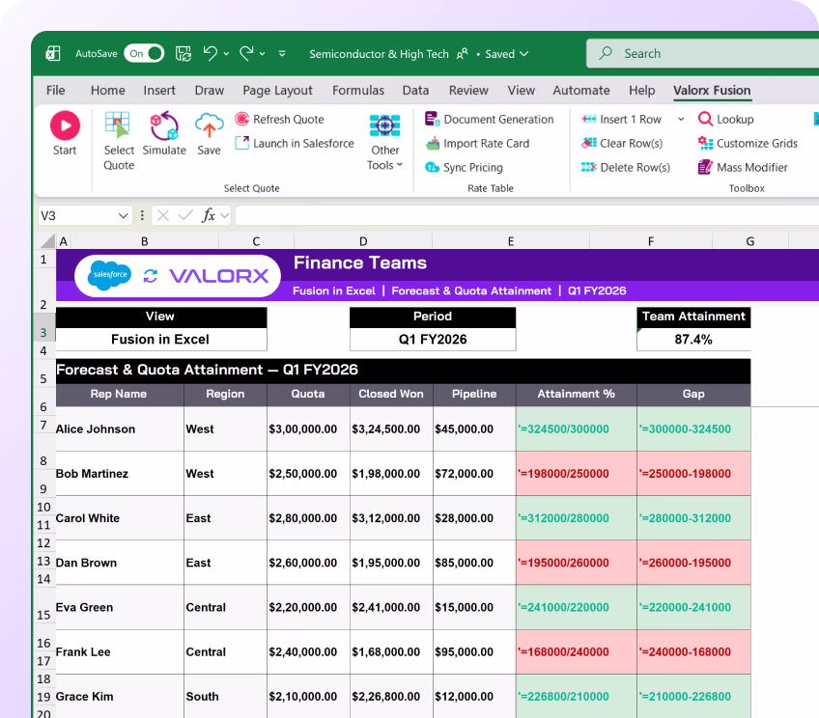This screenshot has height=718, width=819.
Task: Click the Search box
Action: click(x=702, y=54)
